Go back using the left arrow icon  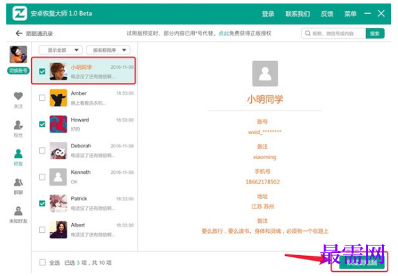click(x=19, y=33)
